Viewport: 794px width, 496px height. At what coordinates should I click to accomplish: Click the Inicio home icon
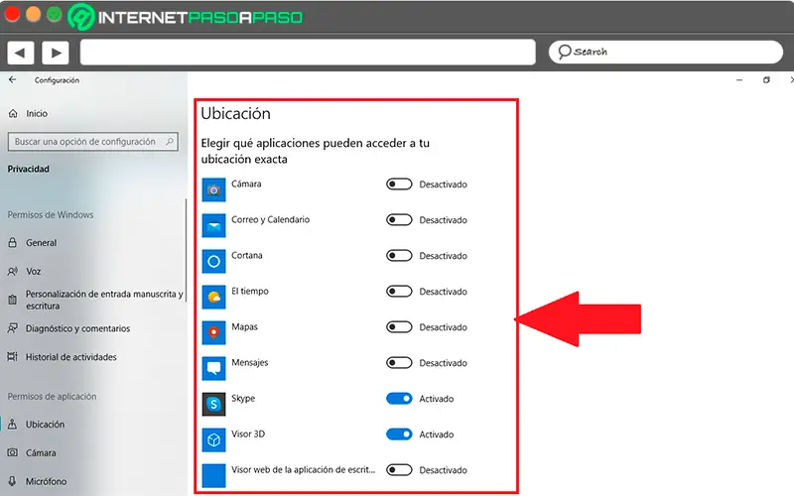pyautogui.click(x=13, y=114)
